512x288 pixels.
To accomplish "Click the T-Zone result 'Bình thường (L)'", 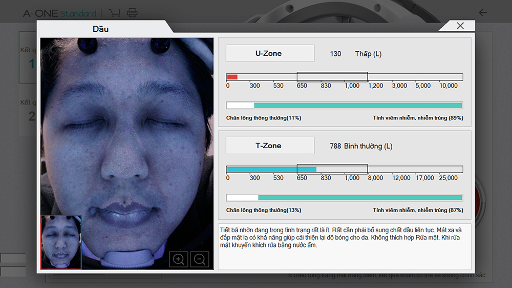I will [368, 146].
